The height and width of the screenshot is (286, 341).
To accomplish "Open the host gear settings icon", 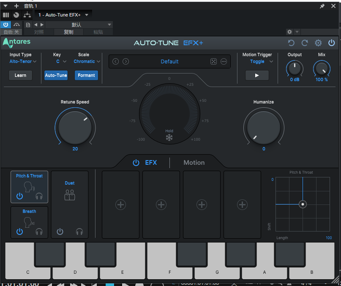I will tap(289, 32).
